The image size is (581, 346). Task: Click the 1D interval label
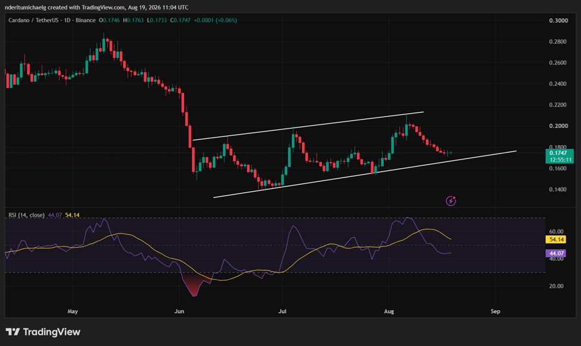(67, 20)
